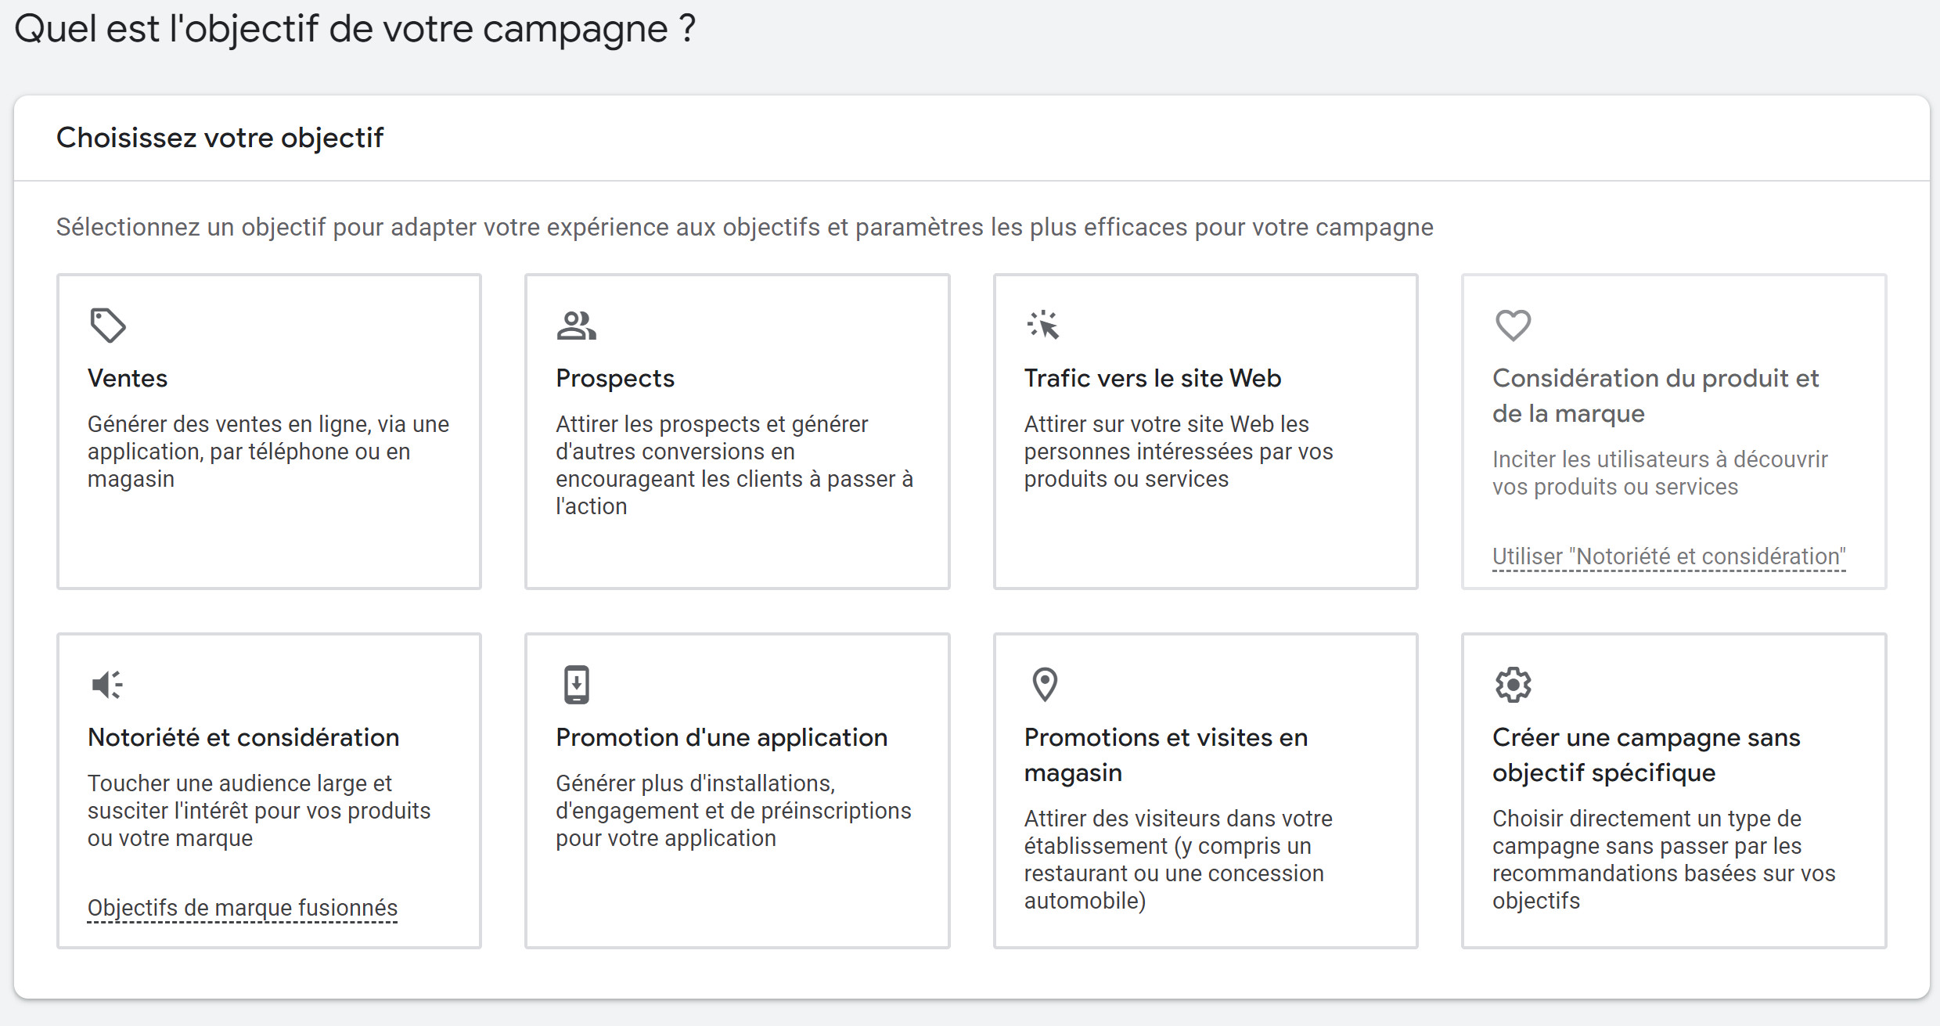Select 'Promotion d'une application' heading

pos(722,738)
